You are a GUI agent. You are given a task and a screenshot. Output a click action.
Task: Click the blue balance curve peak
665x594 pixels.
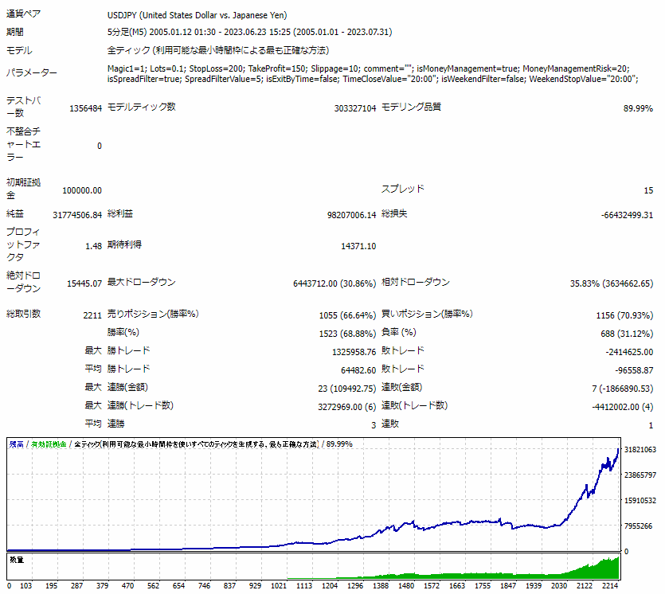[x=618, y=450]
